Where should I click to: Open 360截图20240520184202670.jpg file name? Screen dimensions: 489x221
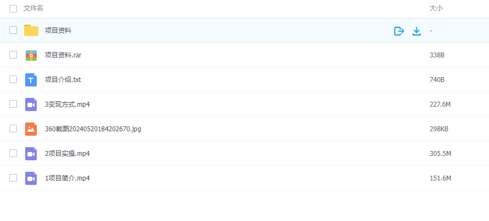tap(93, 129)
